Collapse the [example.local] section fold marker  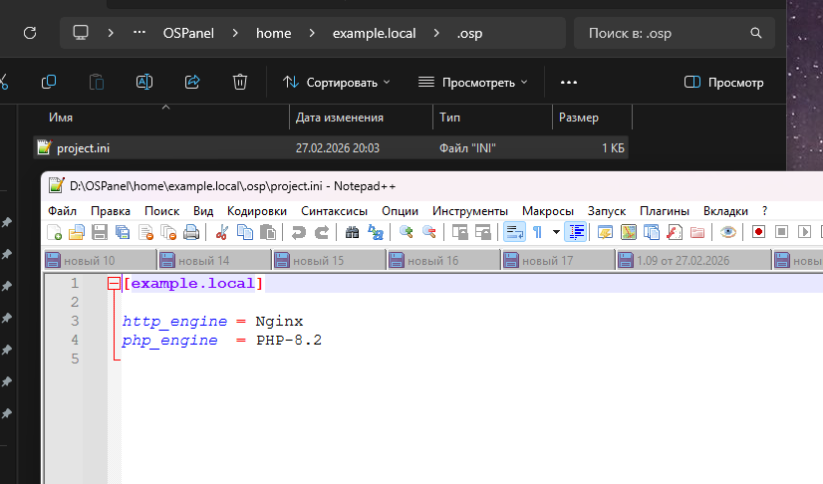click(115, 284)
